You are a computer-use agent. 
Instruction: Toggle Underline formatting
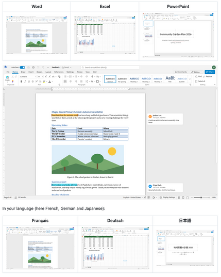(x=29, y=82)
